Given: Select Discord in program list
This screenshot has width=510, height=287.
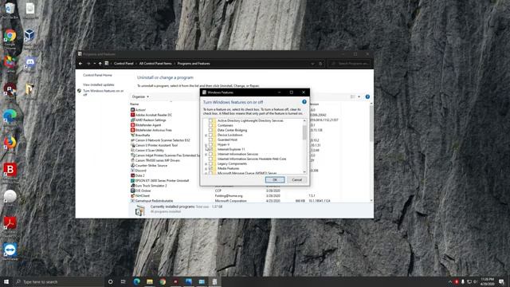Looking at the screenshot, I should tap(140, 171).
